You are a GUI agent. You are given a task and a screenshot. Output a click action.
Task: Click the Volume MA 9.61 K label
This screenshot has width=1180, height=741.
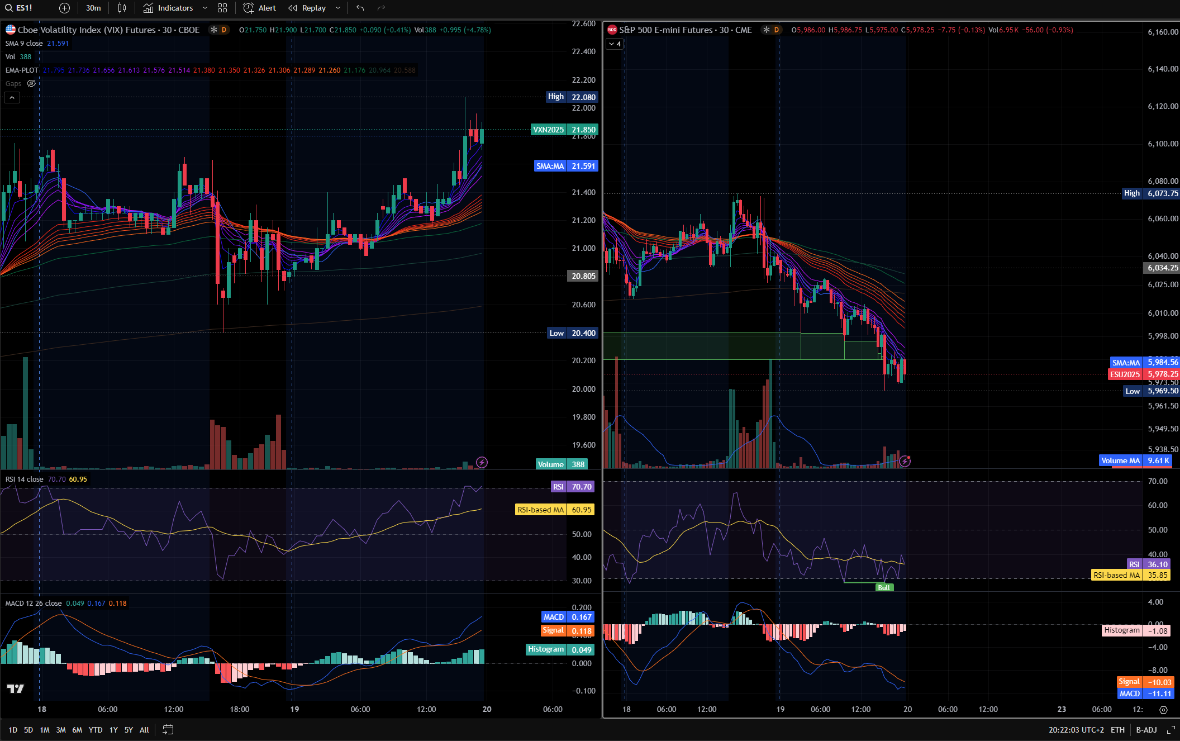(1135, 460)
